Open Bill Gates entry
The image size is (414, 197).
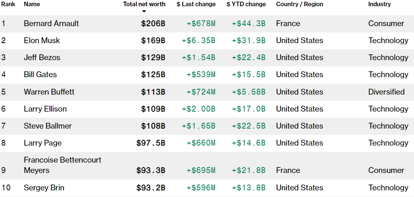click(x=40, y=74)
